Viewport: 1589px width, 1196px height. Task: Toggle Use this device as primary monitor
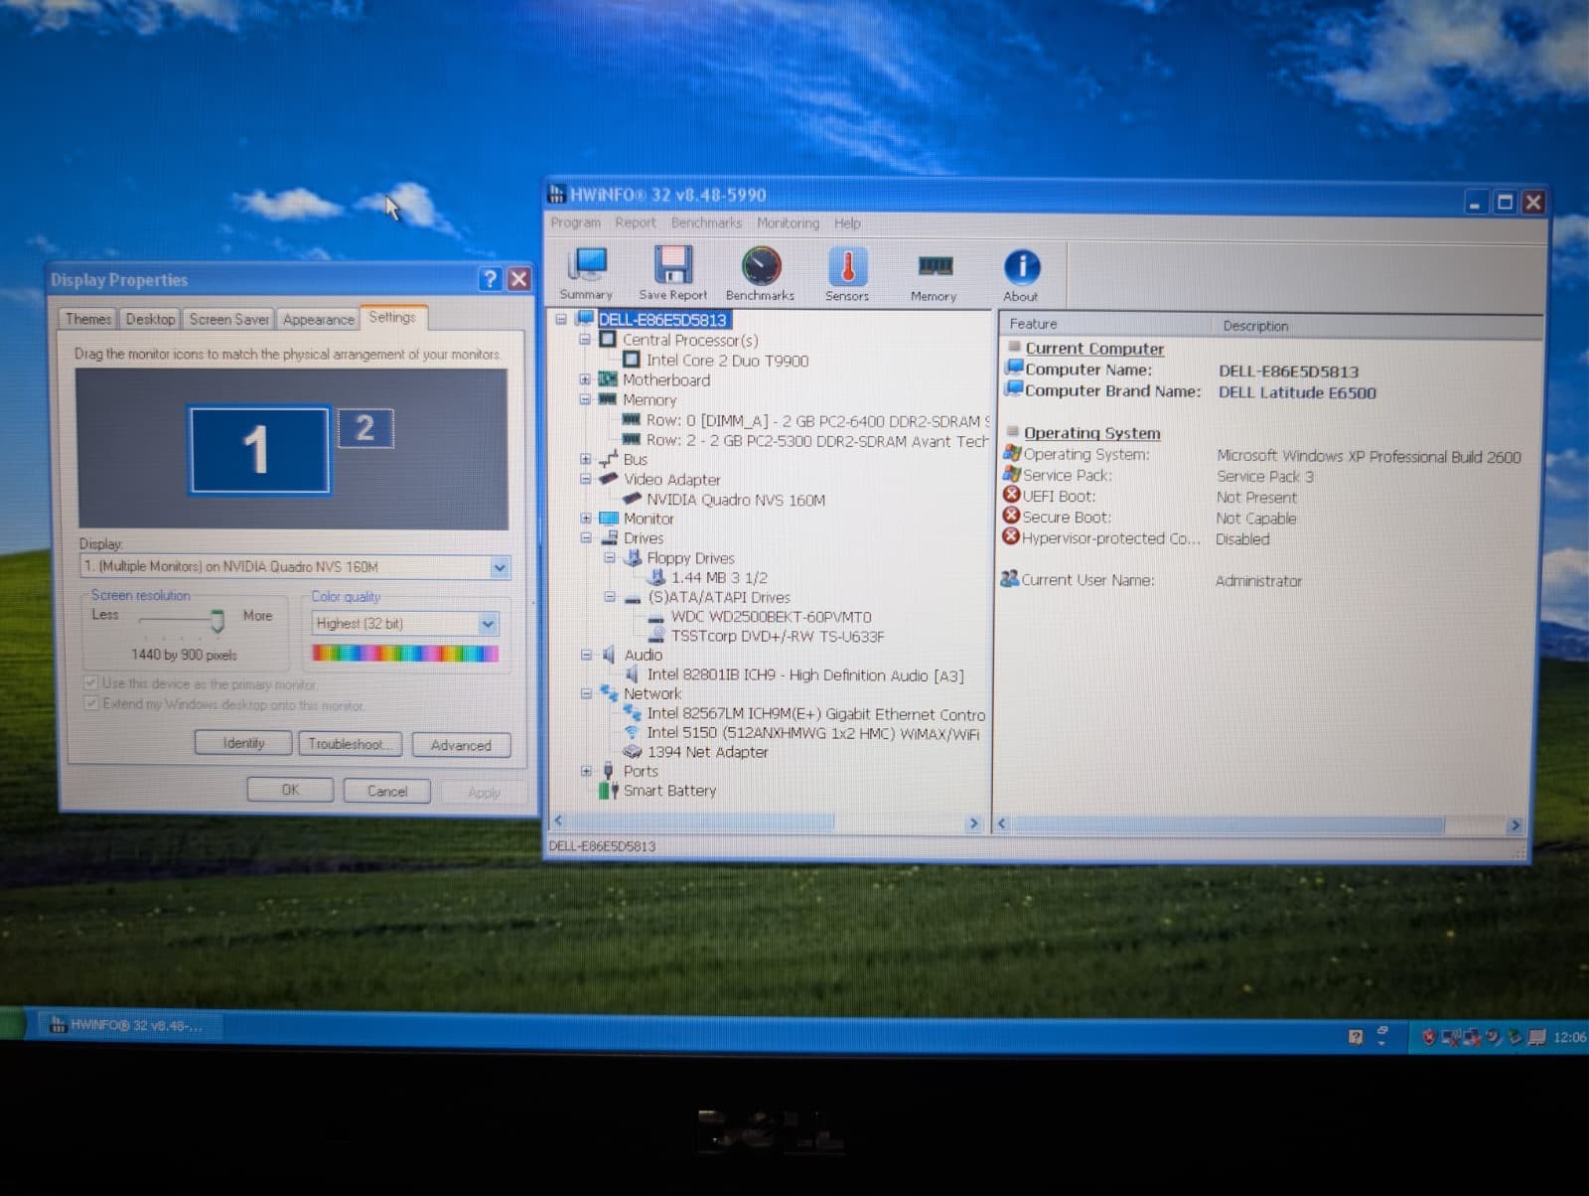(x=91, y=683)
